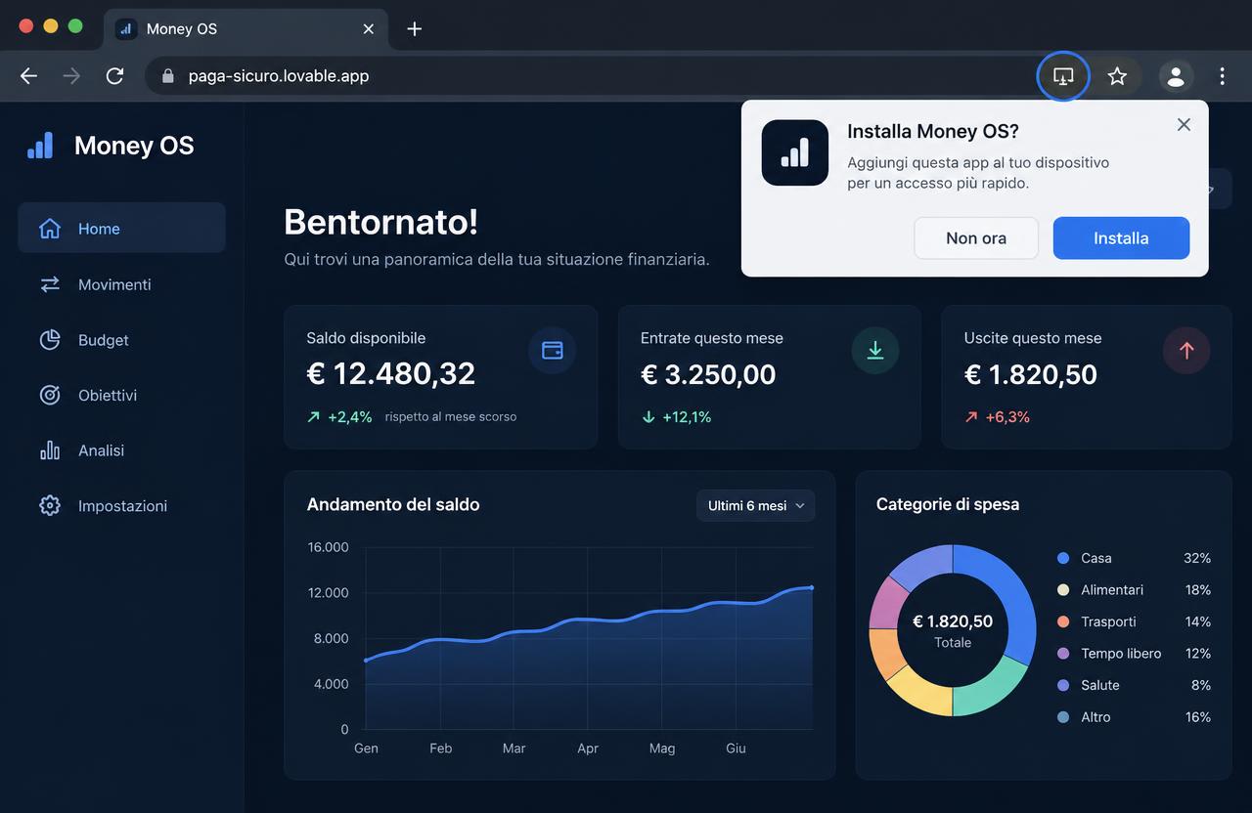This screenshot has width=1252, height=813.
Task: Click the Bentornato! heading
Action: click(380, 222)
